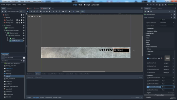Viewport: 177px width, 100px height.
Task: Revert the Normal Font property
Action: click(159, 58)
